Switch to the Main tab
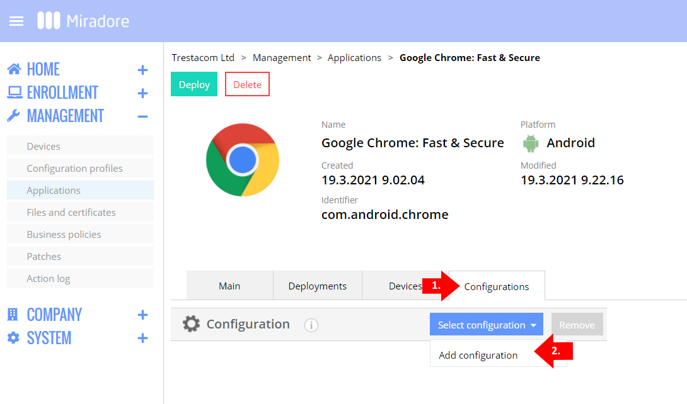Viewport: 687px width, 404px height. [229, 286]
